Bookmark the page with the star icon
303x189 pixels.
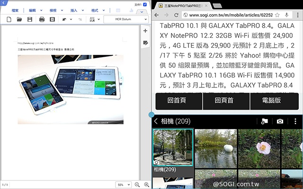pos(277,15)
